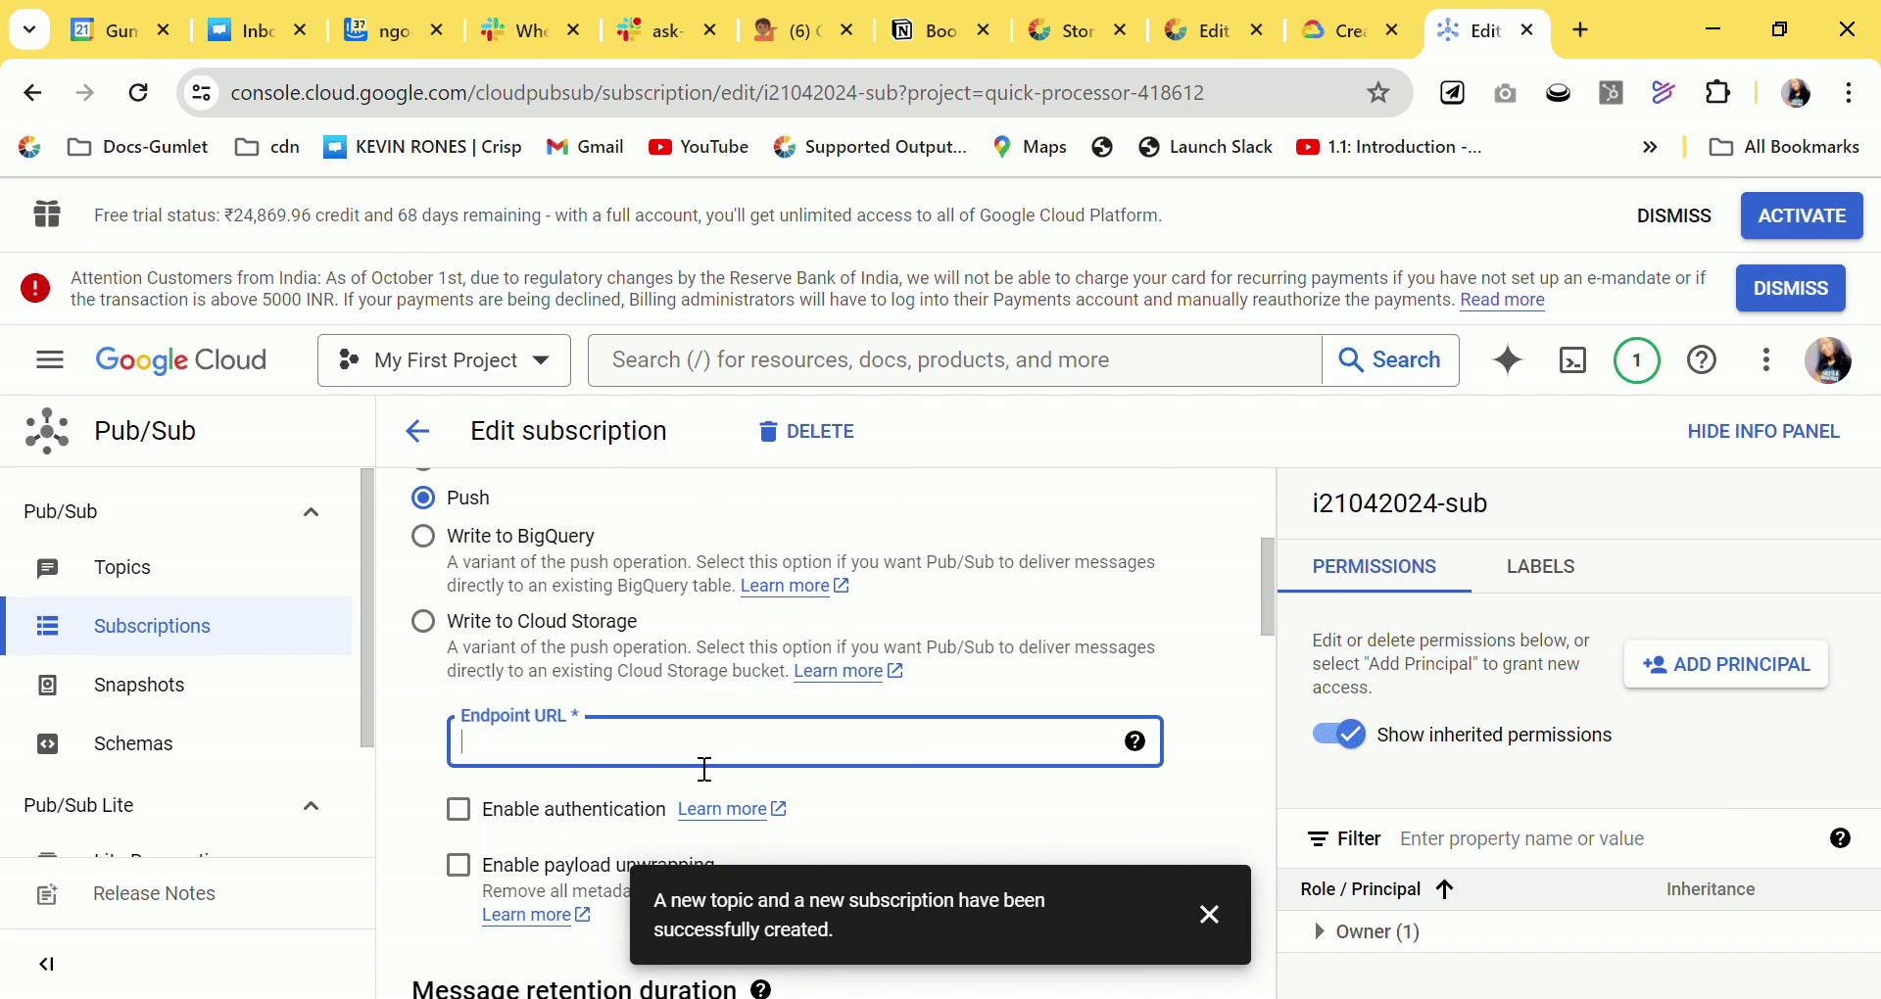
Task: Select the Push delivery type
Action: click(423, 498)
